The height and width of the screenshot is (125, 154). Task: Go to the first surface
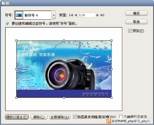click(x=71, y=15)
